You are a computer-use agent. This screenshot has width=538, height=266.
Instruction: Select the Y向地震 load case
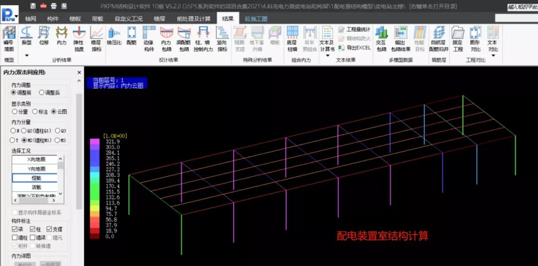pos(35,169)
